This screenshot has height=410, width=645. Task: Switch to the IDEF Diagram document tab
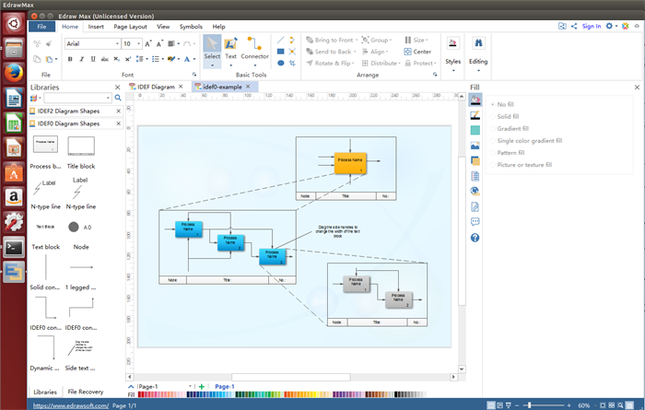click(151, 87)
